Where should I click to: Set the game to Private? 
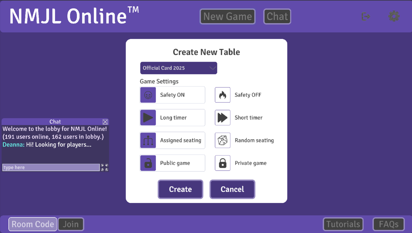click(222, 163)
